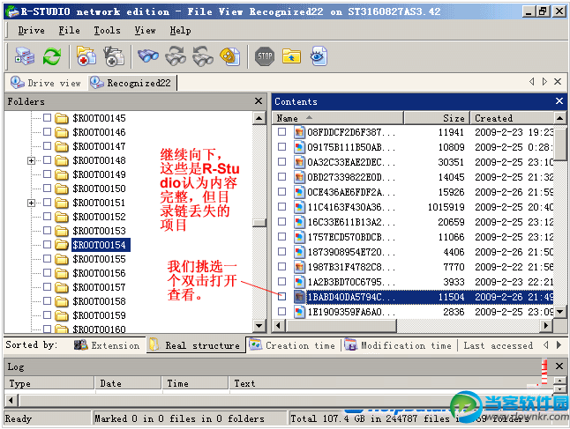The image size is (570, 429).
Task: Sort by the Size column header
Action: pyautogui.click(x=437, y=118)
